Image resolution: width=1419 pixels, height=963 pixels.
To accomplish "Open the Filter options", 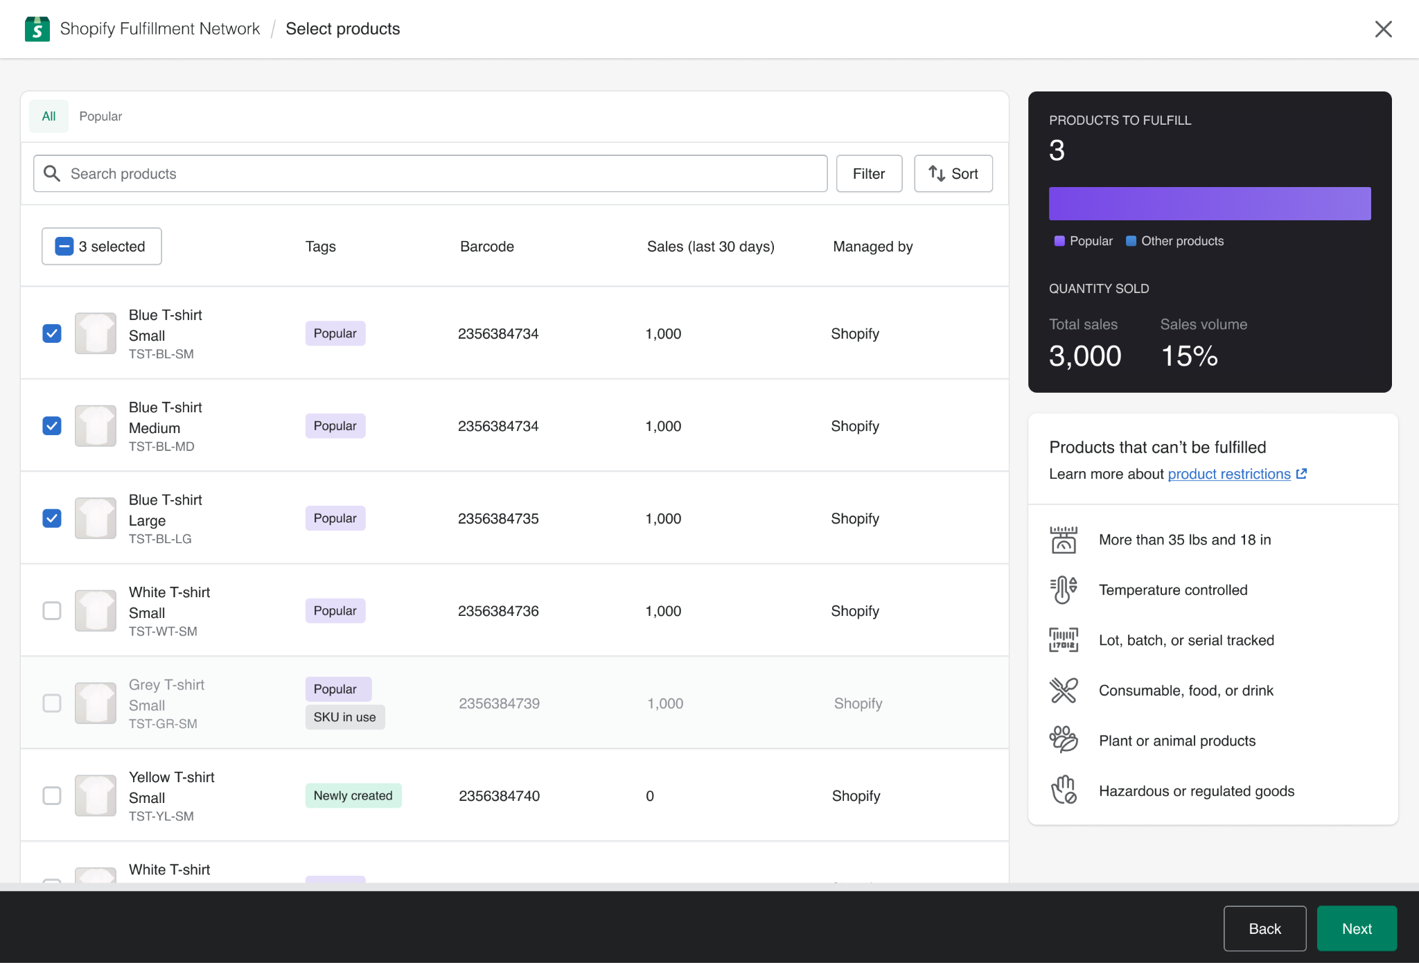I will pos(869,173).
